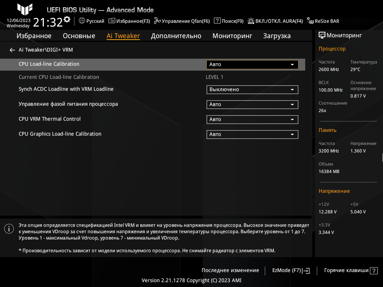Click the 12/06/2023 date
This screenshot has height=287, width=383.
pyautogui.click(x=19, y=21)
